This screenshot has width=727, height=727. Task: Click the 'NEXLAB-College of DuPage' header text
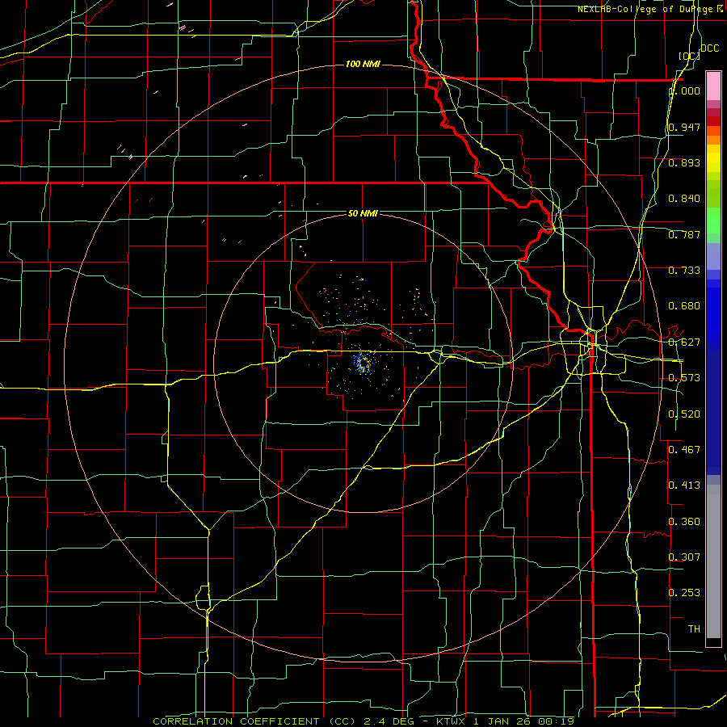(645, 9)
